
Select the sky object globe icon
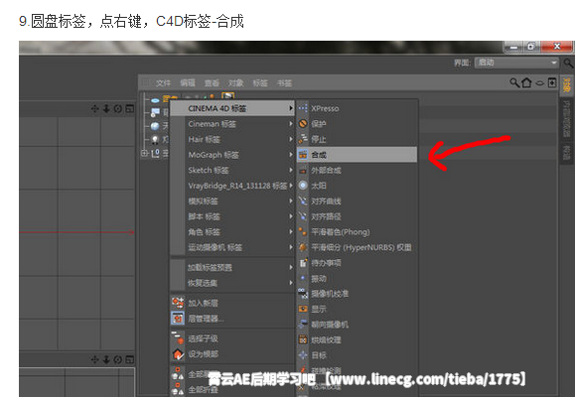[155, 126]
